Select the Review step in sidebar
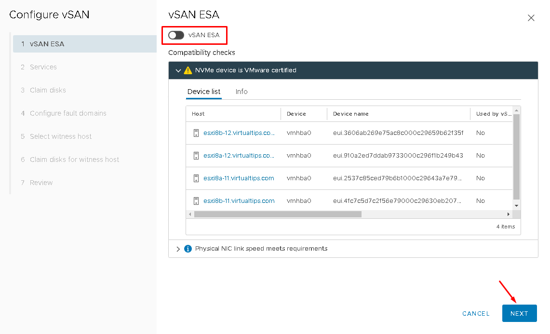 click(x=41, y=183)
